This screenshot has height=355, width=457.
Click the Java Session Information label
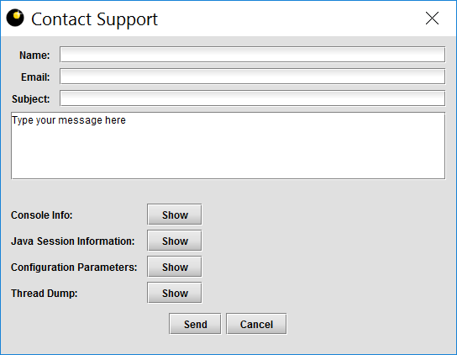point(73,241)
